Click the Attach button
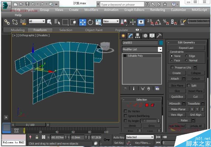The width and height of the screenshot is (211, 147). (175, 79)
